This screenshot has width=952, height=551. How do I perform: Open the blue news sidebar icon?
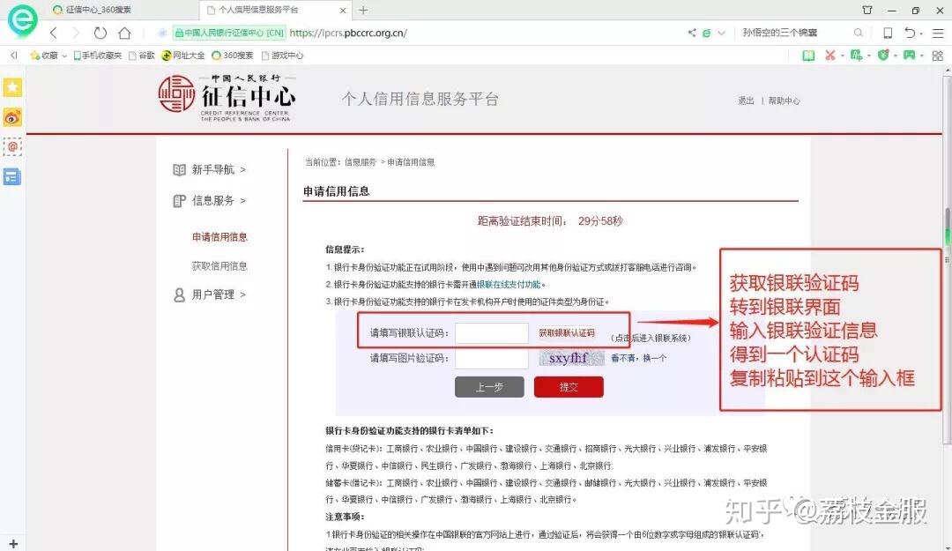12,177
